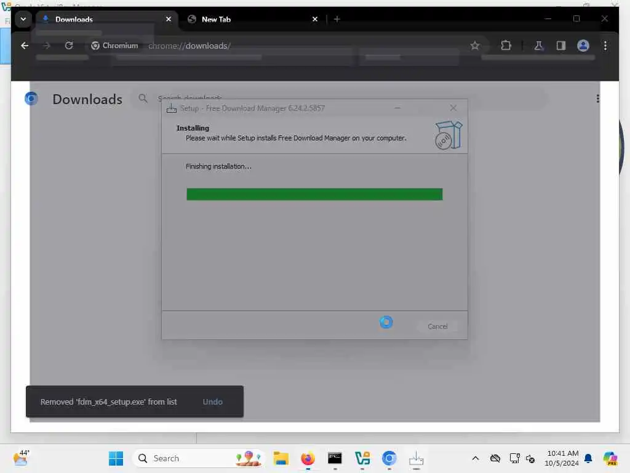Viewport: 630px width, 473px height.
Task: Click the 'Removed fdm_x64_setup.exe from list' message
Action: (x=108, y=402)
